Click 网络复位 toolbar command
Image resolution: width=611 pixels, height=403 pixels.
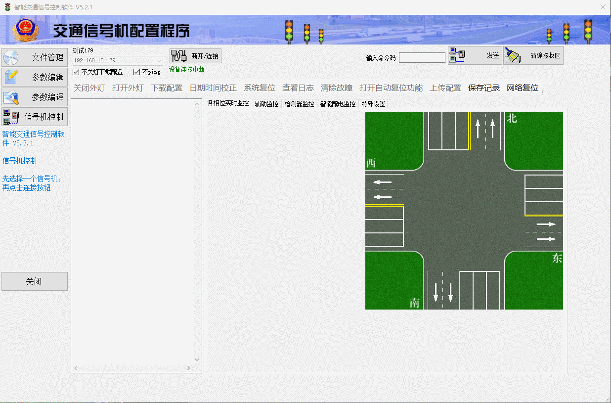click(x=522, y=88)
